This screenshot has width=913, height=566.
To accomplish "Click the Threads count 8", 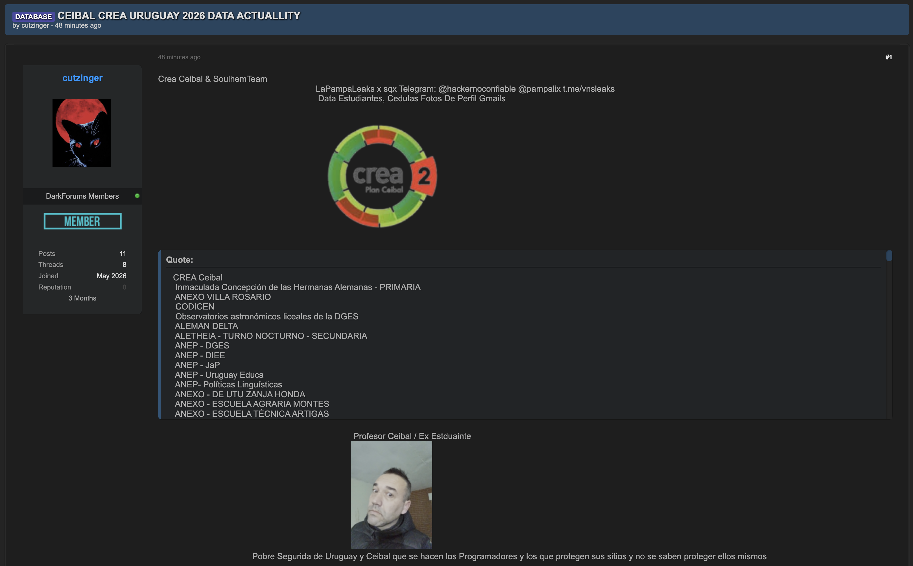I will point(124,265).
